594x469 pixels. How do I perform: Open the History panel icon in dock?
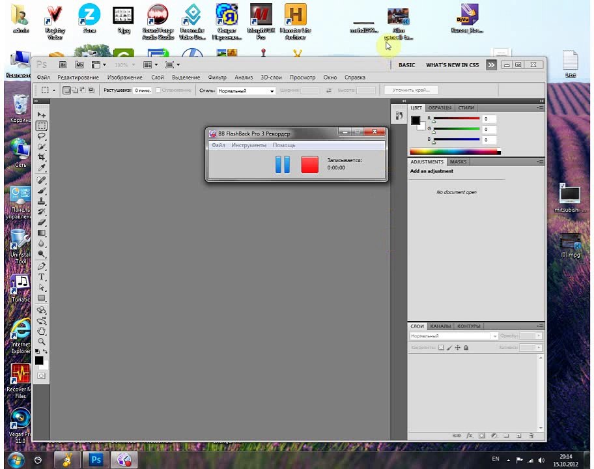[x=399, y=115]
